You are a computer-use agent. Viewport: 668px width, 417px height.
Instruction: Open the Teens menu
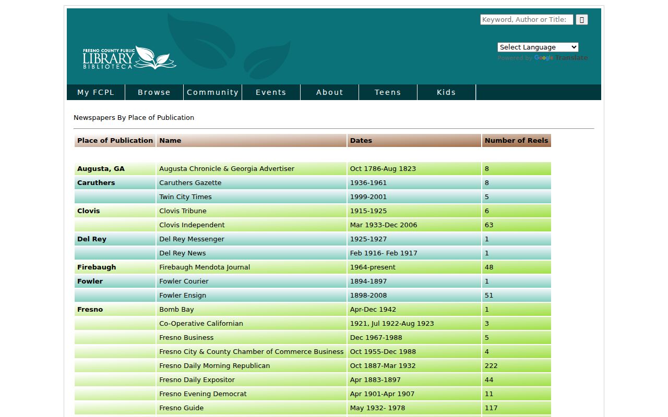pos(388,92)
